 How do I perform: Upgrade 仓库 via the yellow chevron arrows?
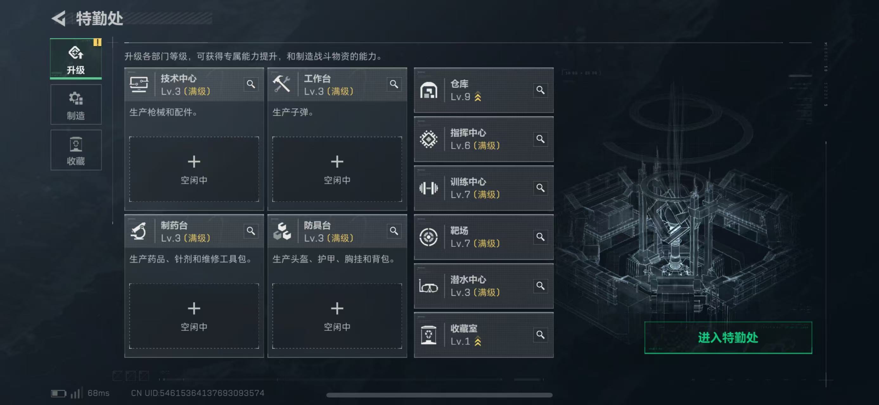tap(478, 97)
